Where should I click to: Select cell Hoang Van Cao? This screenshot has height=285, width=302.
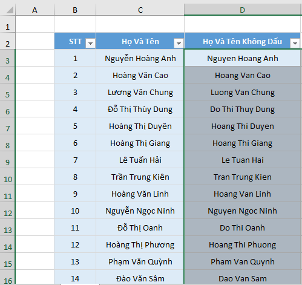pyautogui.click(x=243, y=75)
